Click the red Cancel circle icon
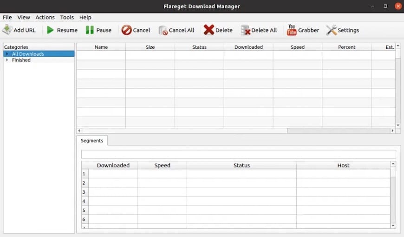Image resolution: width=404 pixels, height=237 pixels. [x=126, y=30]
